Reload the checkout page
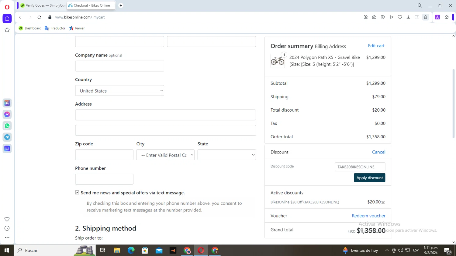Screen dimensions: 456x256 (x=39, y=17)
